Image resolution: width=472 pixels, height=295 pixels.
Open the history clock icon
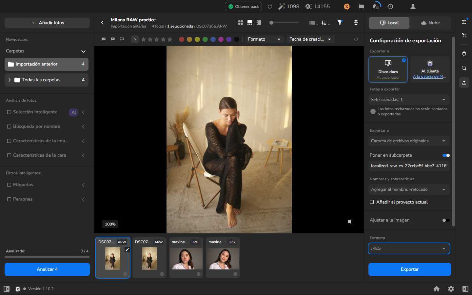tap(390, 7)
